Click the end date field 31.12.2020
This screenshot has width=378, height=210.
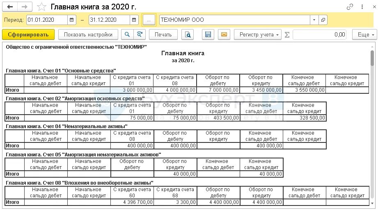(x=109, y=20)
